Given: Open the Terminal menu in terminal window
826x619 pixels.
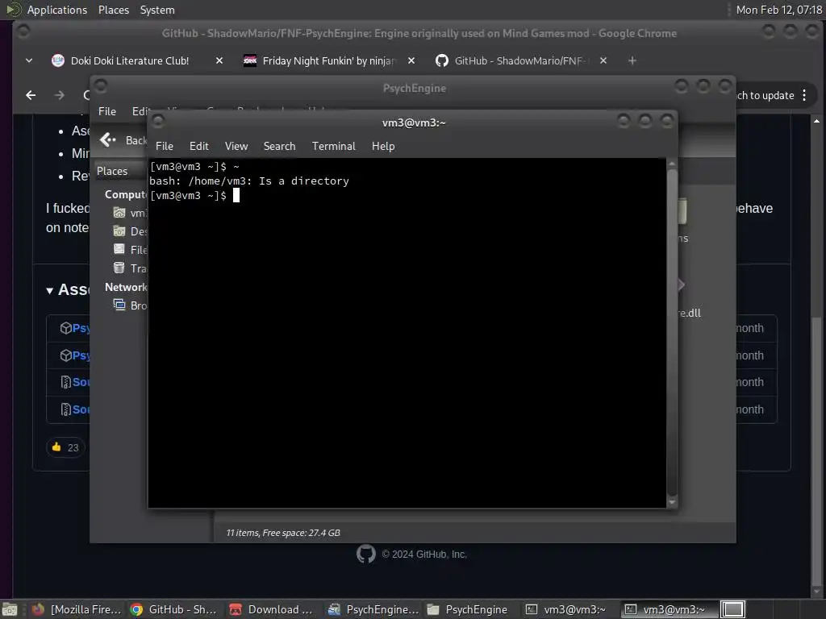Looking at the screenshot, I should pos(333,147).
